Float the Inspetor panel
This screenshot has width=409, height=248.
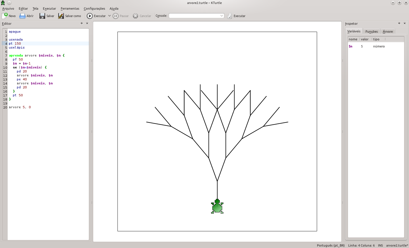coord(399,23)
